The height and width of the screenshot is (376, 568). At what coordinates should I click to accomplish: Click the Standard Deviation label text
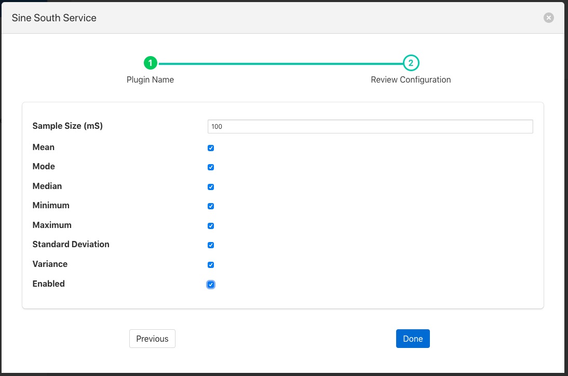click(71, 244)
